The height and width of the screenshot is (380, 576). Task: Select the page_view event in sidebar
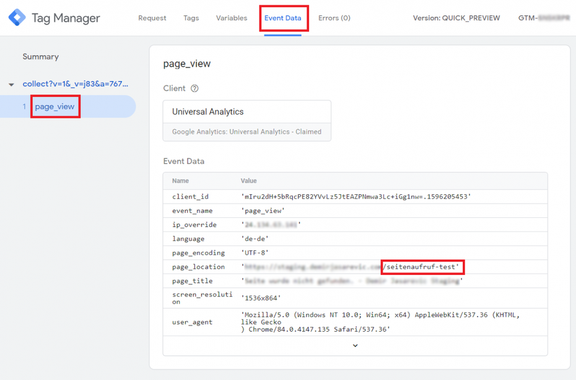point(55,106)
